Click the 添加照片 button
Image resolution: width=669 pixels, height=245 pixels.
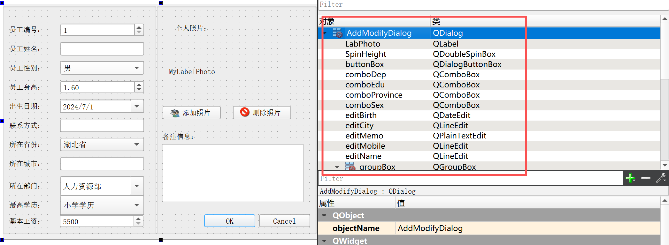(192, 113)
